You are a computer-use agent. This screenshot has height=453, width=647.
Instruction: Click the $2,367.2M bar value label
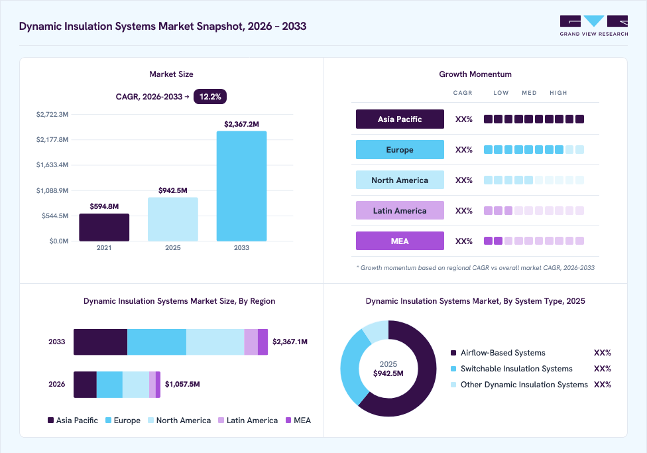point(241,124)
